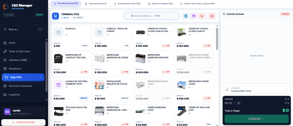Click the LAVADO DE SISTEMA purple box icon
Viewport: 293px width, 126px height.
(58, 85)
